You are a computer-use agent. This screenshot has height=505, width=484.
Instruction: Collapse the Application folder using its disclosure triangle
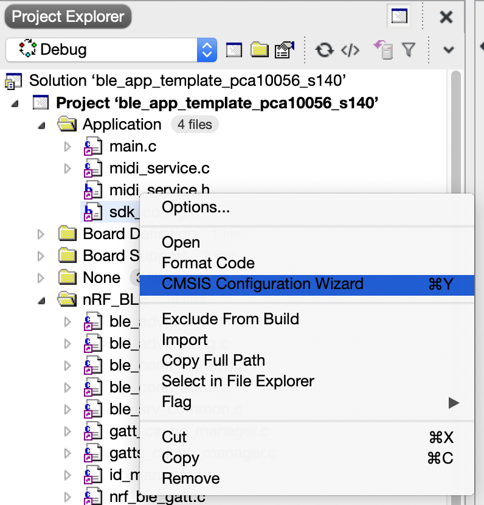pyautogui.click(x=41, y=124)
